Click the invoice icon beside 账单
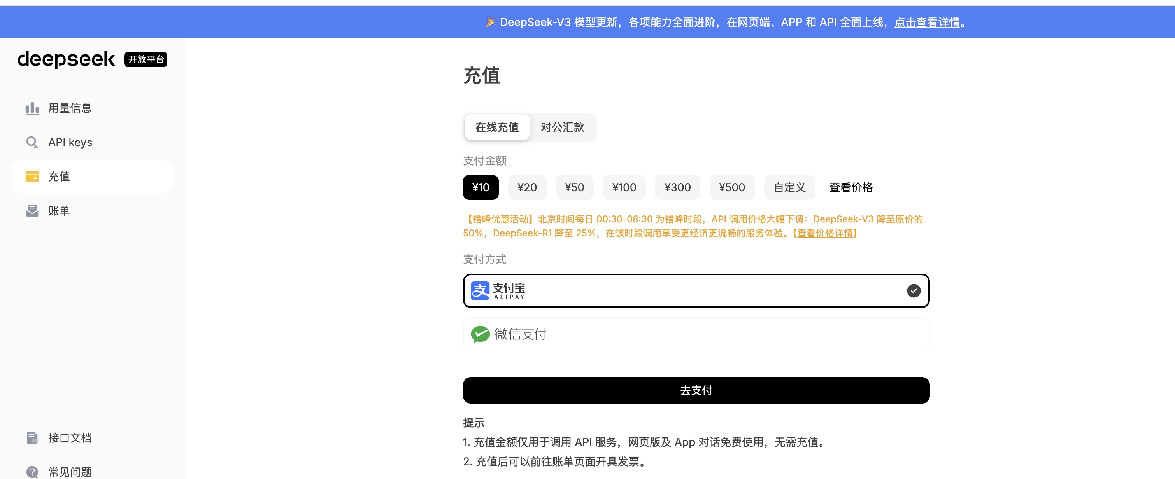The height and width of the screenshot is (479, 1175). pos(32,211)
